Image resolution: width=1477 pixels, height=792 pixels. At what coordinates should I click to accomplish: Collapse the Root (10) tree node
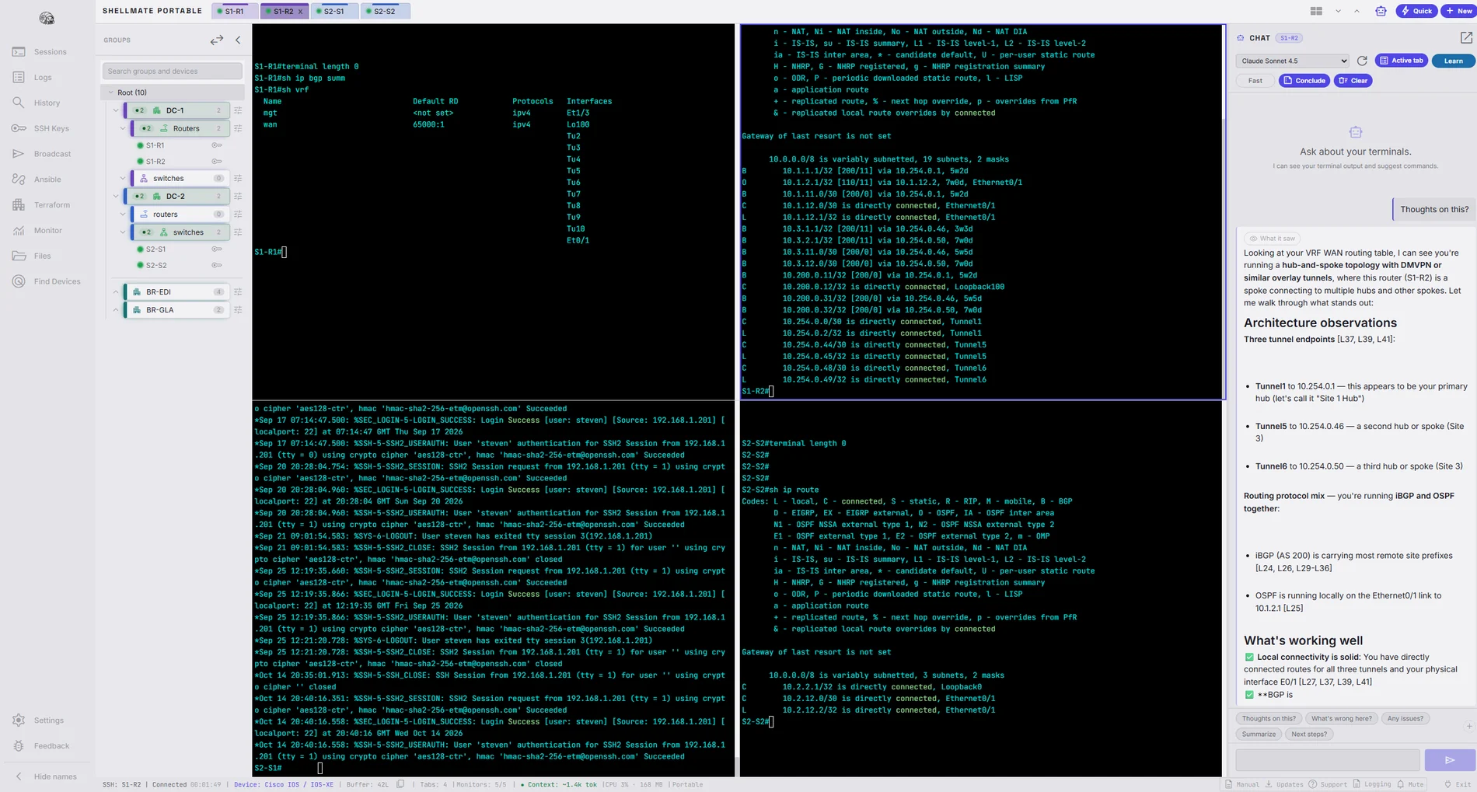coord(110,92)
